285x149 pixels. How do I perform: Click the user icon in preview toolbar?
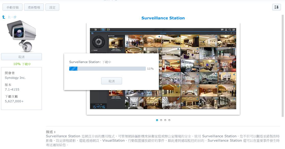226,30
